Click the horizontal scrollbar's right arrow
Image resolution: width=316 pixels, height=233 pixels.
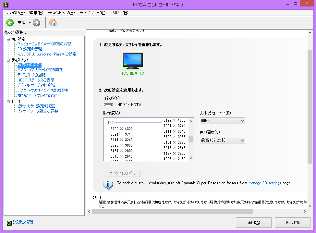305,212
